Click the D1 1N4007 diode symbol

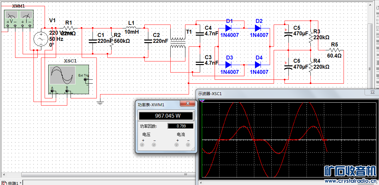(229, 28)
